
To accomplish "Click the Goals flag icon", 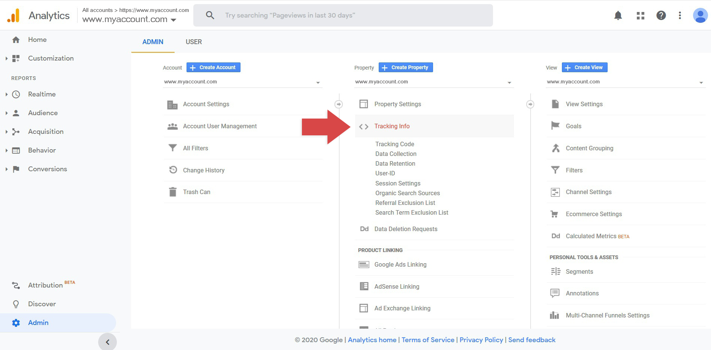I will (x=555, y=126).
